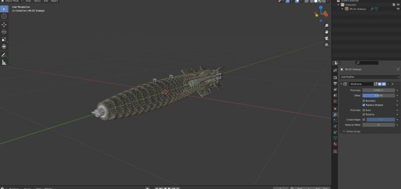Click the properties search field
The width and height of the screenshot is (401, 189).
coord(367,62)
